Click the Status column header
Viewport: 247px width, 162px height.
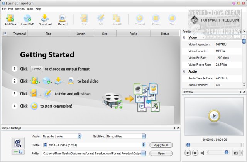[x=165, y=34]
